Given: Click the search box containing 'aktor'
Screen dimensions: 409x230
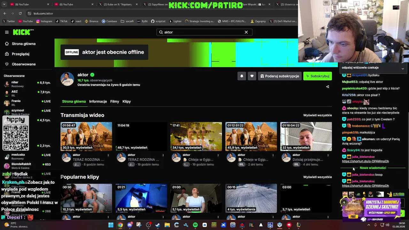Looking at the screenshot, I should [204, 32].
